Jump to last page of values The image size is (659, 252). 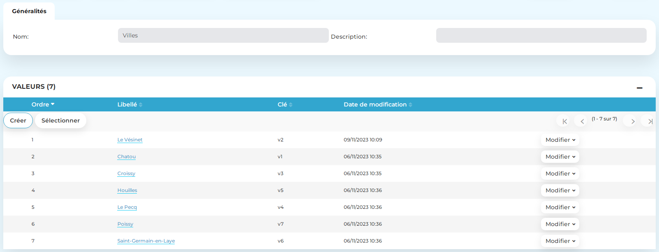pyautogui.click(x=650, y=121)
